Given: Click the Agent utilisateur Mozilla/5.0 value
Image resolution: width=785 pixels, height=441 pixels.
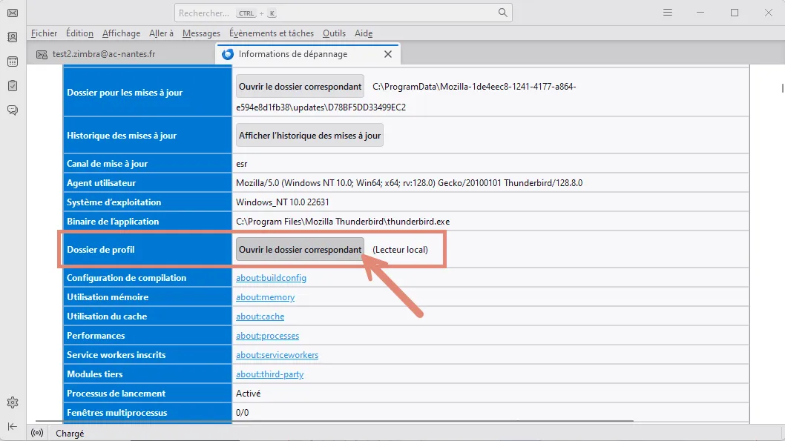Looking at the screenshot, I should point(409,183).
